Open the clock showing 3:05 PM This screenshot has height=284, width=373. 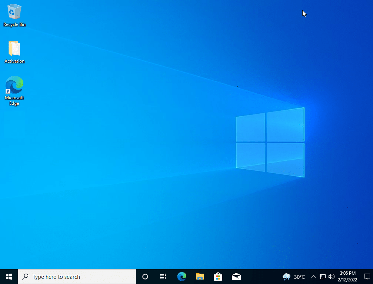coord(347,277)
